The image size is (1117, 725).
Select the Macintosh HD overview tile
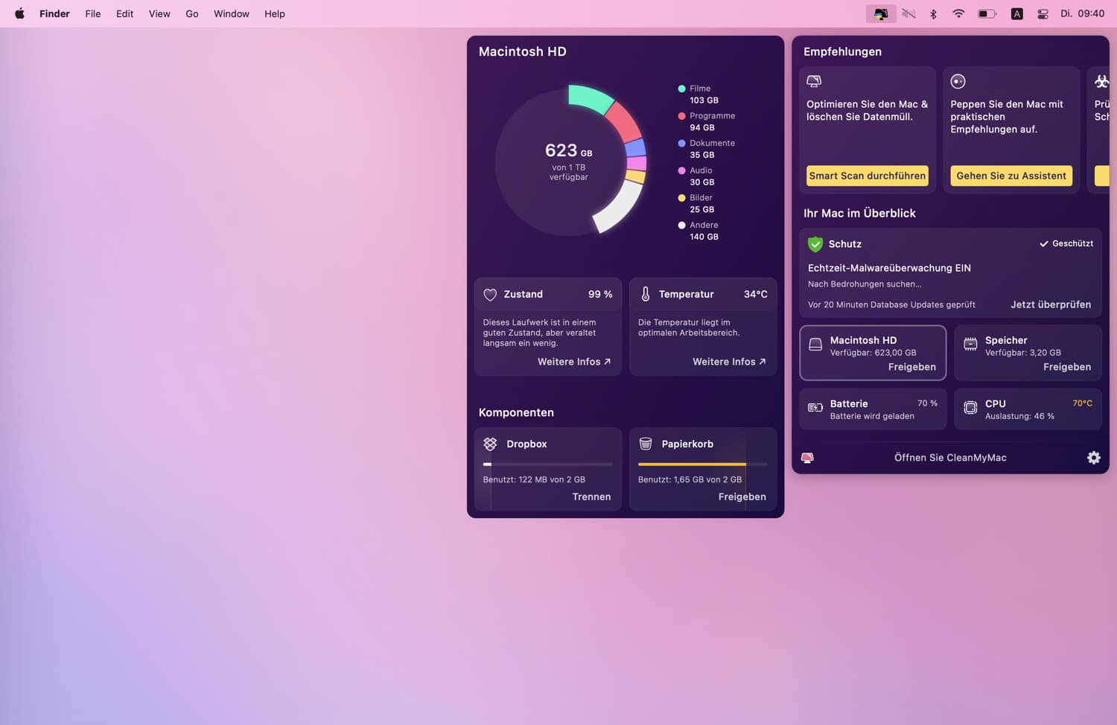(x=873, y=353)
